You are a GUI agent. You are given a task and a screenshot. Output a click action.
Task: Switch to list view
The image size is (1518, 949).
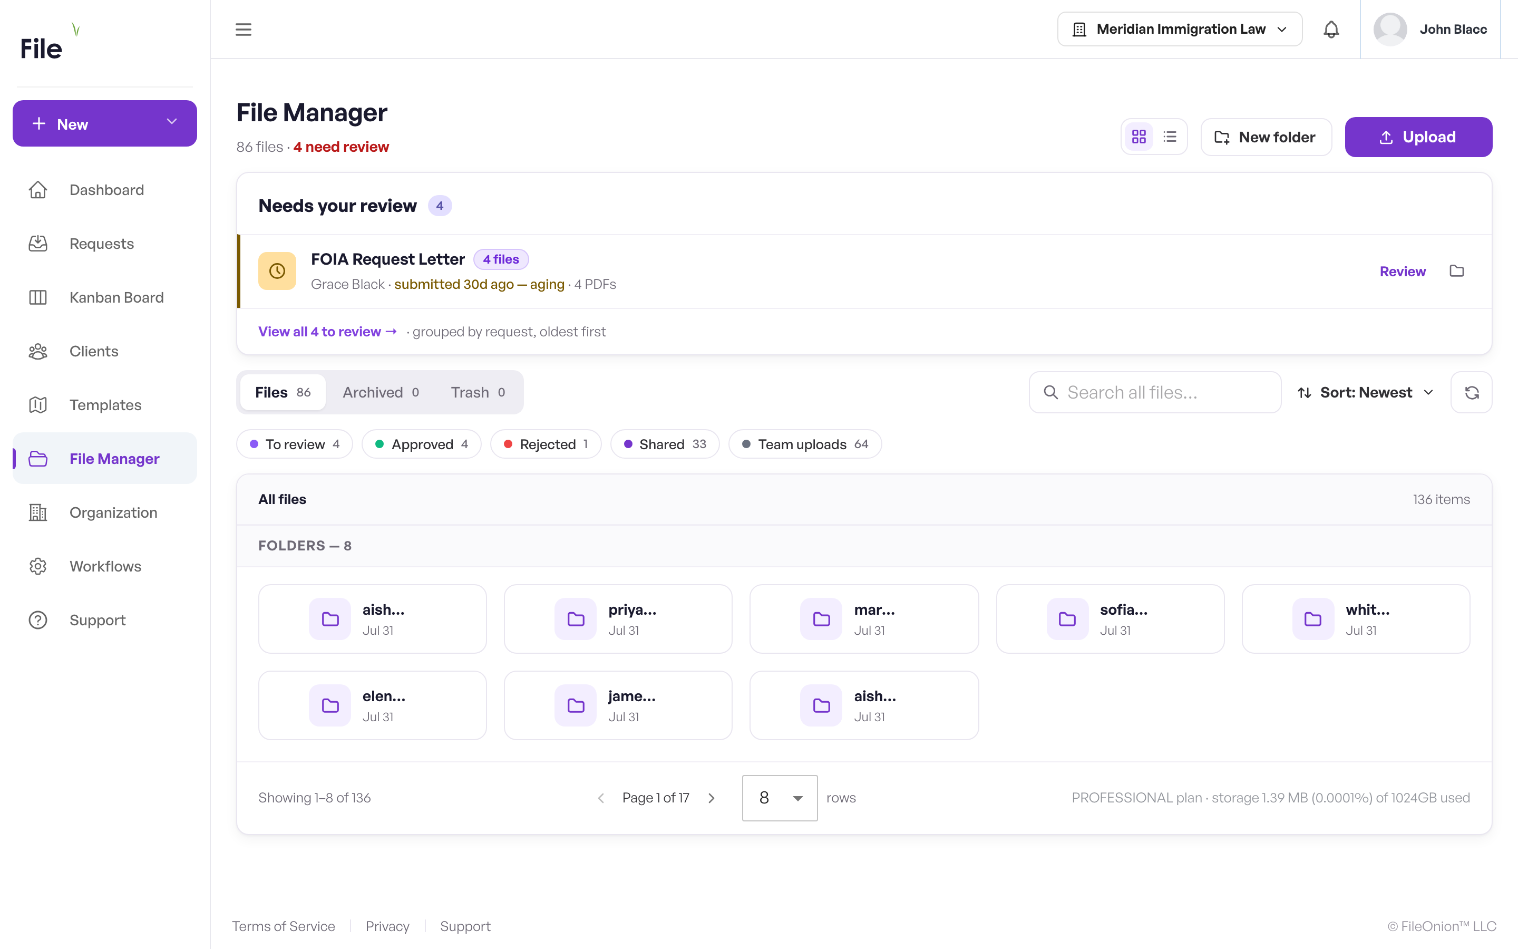1170,137
